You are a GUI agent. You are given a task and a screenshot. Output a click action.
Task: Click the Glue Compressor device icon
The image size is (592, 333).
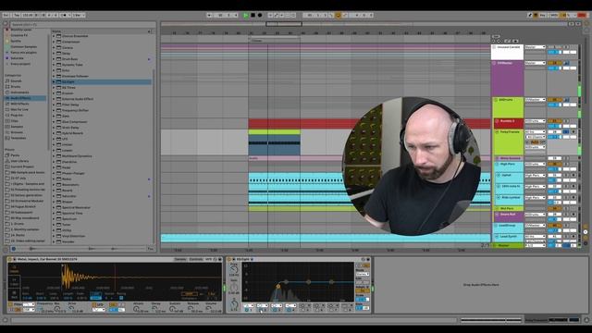59,121
